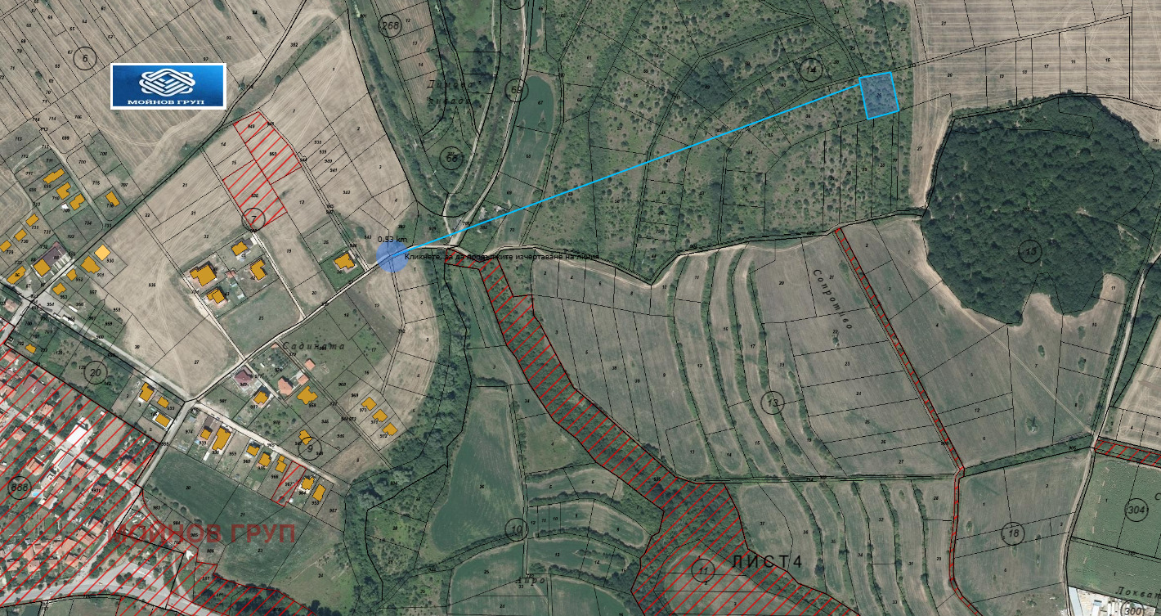Click the Мойнов Груп logo banner
1161x616 pixels.
click(x=168, y=86)
